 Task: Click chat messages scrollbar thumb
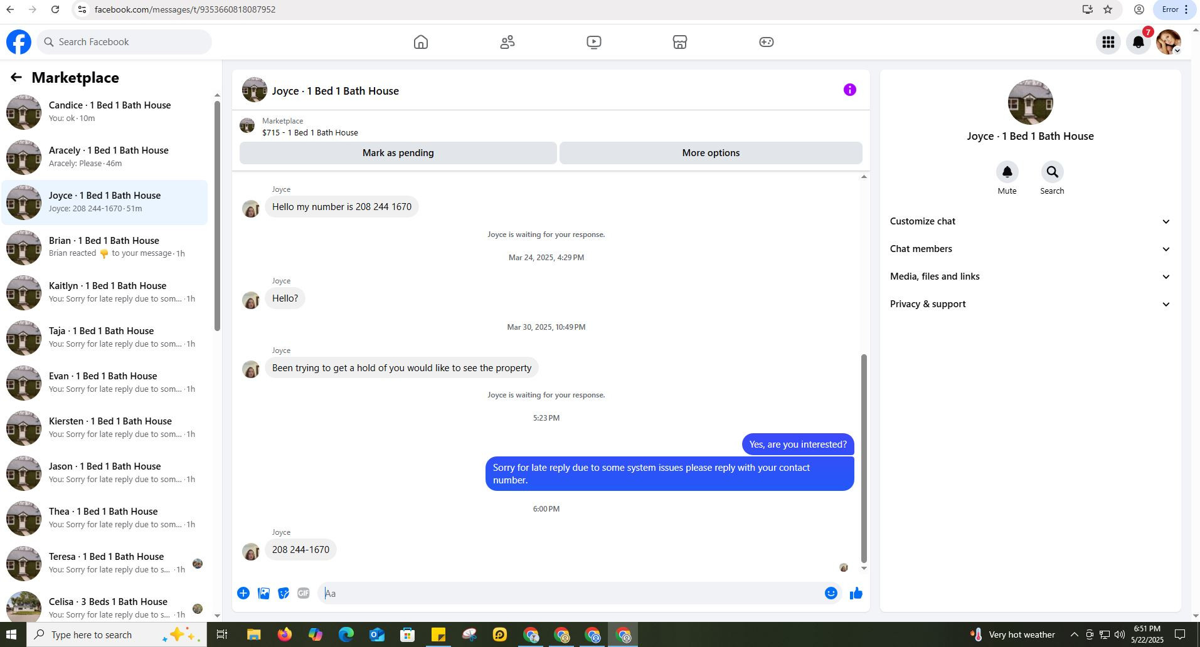[864, 458]
